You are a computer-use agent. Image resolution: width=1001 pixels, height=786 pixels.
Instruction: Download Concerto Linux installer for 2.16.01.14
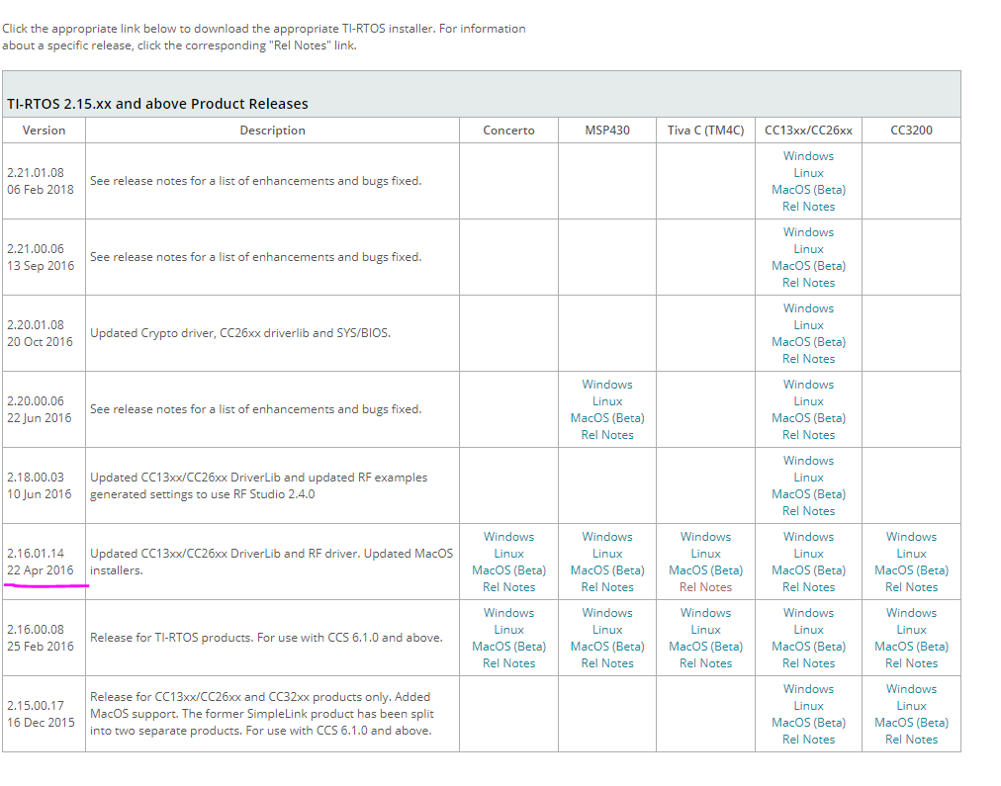[x=508, y=554]
